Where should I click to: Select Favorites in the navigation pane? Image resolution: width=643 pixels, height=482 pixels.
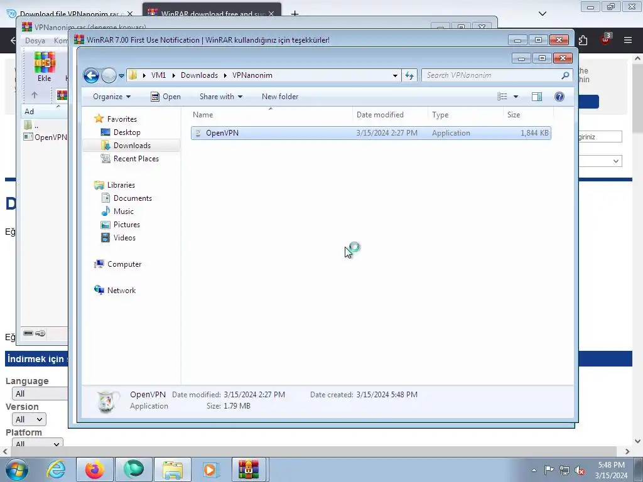coord(122,119)
